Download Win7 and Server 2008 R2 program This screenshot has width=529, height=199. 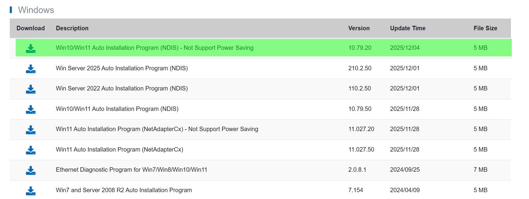31,191
